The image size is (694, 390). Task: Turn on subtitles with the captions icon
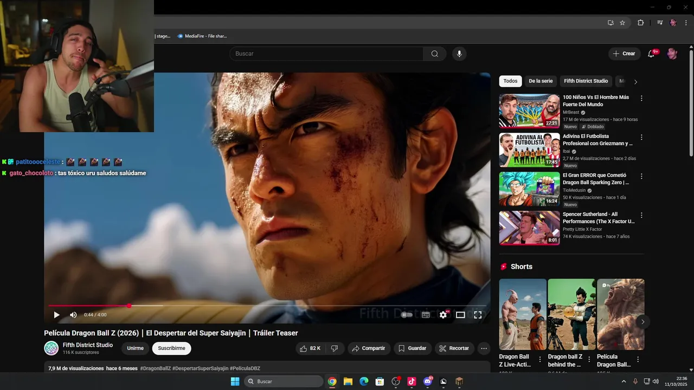[426, 315]
